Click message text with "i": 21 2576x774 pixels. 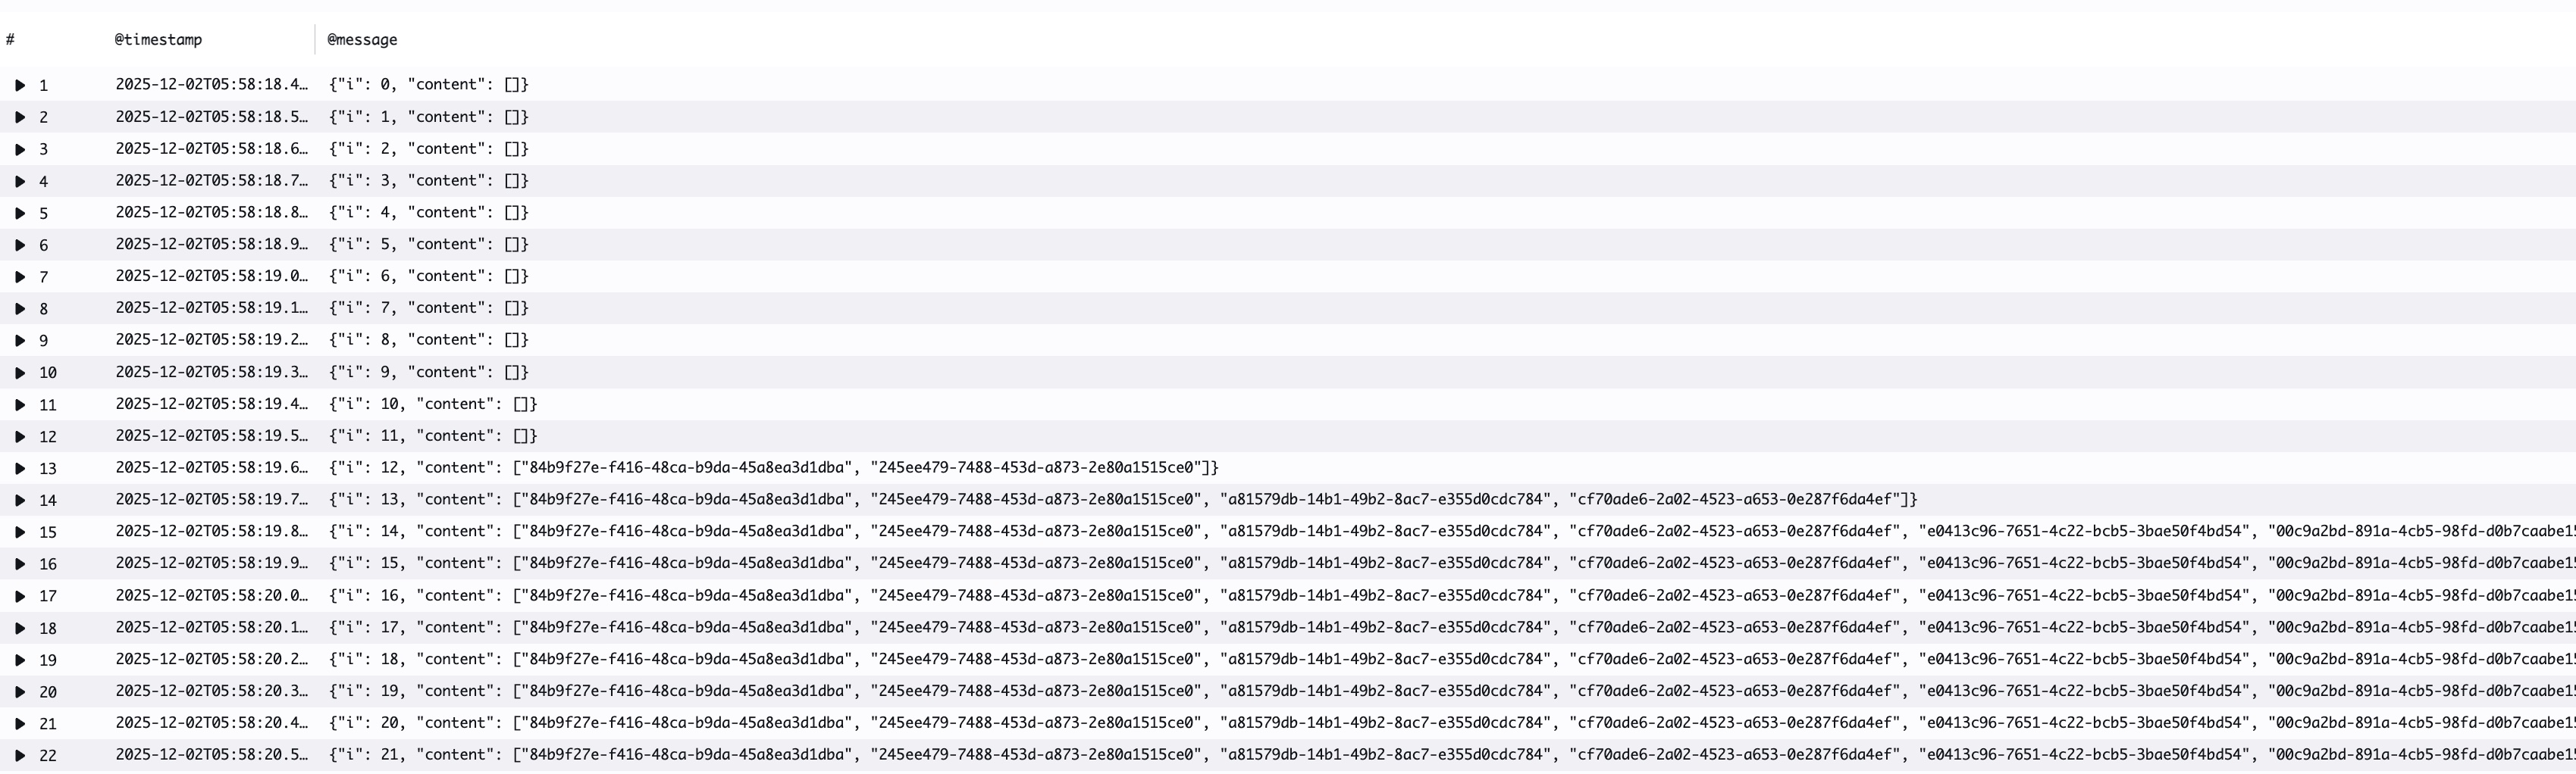point(1400,755)
